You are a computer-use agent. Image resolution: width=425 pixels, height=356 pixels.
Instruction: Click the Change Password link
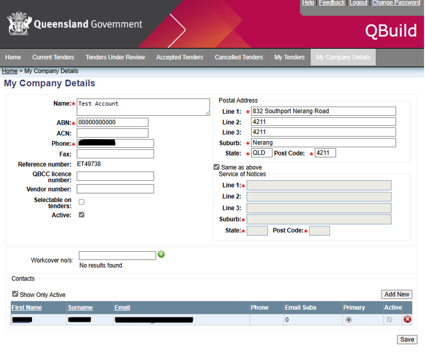click(396, 3)
